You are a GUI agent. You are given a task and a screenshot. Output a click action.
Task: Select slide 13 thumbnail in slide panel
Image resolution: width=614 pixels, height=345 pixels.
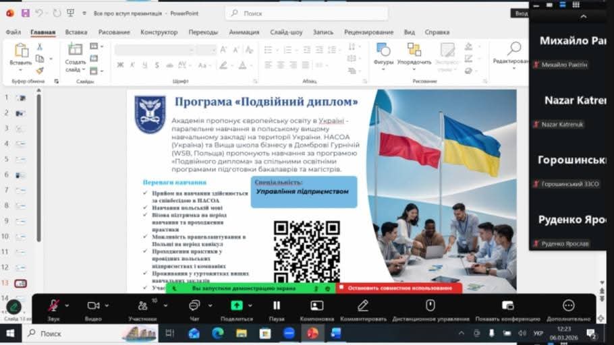coord(20,283)
